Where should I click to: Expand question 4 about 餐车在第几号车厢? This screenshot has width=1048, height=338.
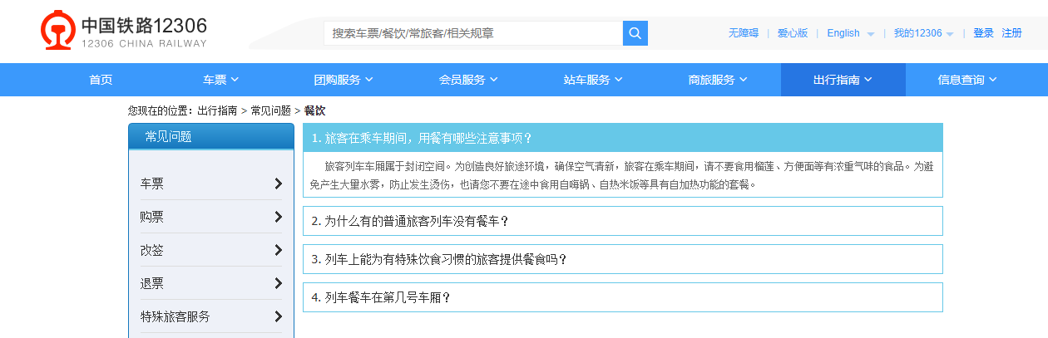tap(623, 297)
